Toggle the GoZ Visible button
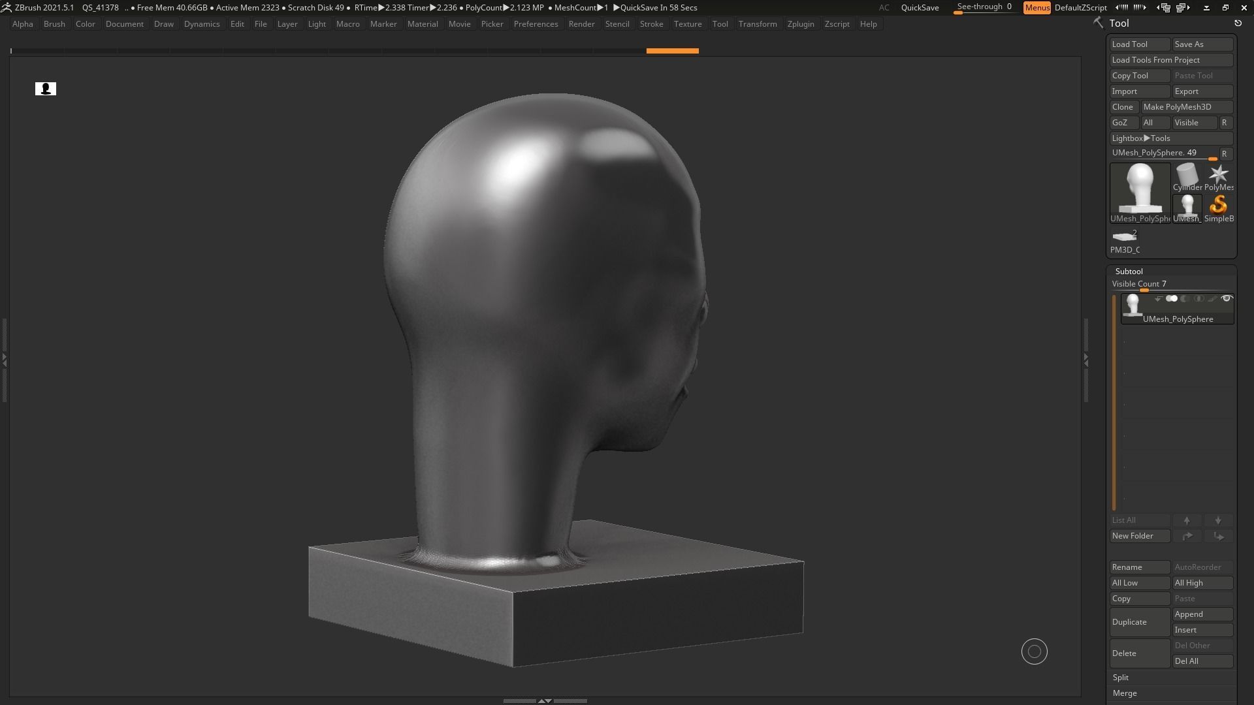Image resolution: width=1254 pixels, height=705 pixels. (1195, 123)
